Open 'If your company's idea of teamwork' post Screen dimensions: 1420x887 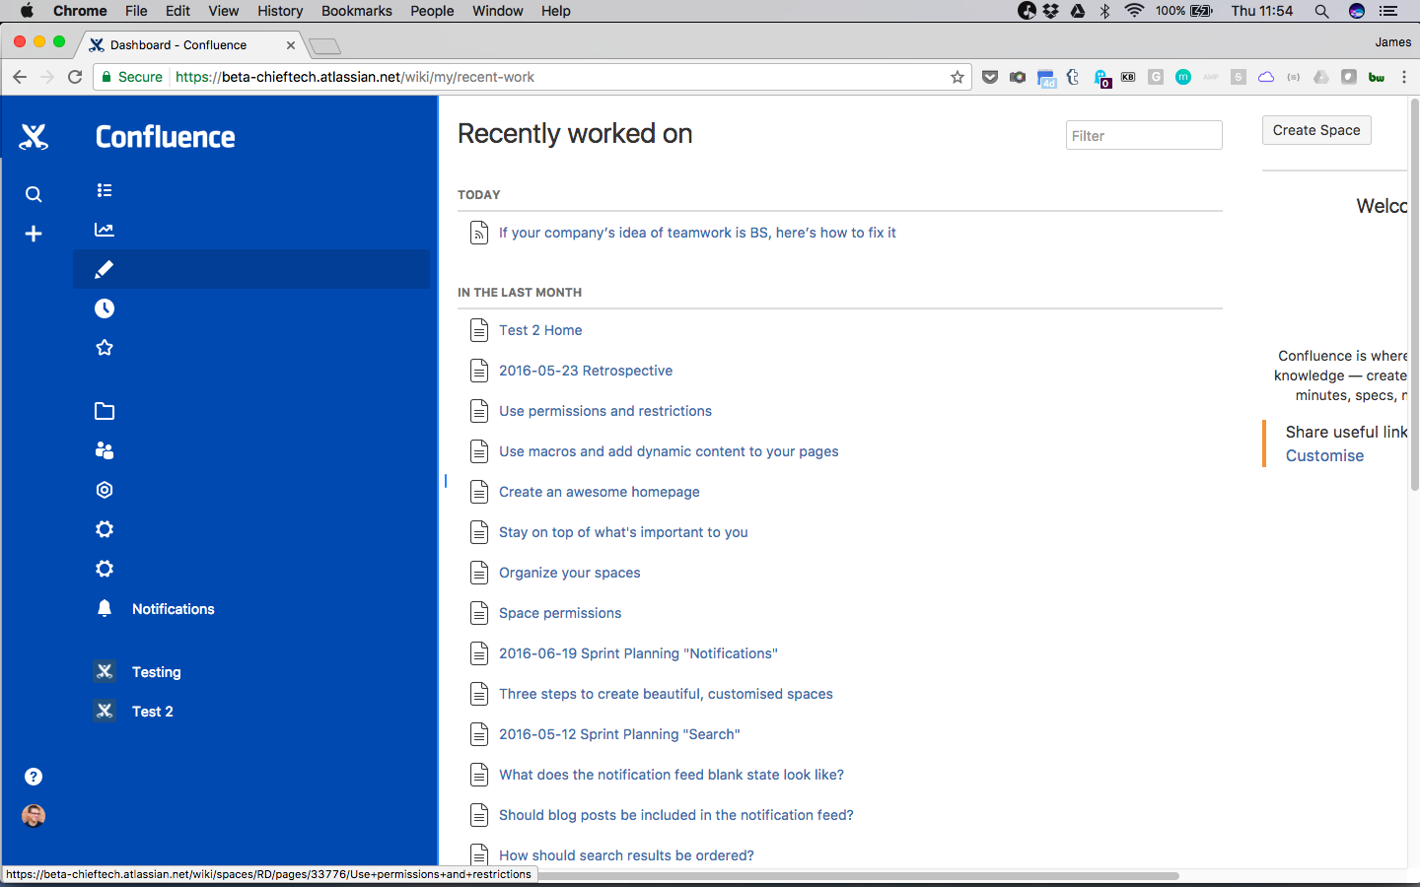(697, 233)
